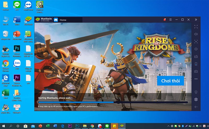Screen dimensions: 209x129
Task: Select Western Digital SSD desktop icon
Action: tap(5, 51)
